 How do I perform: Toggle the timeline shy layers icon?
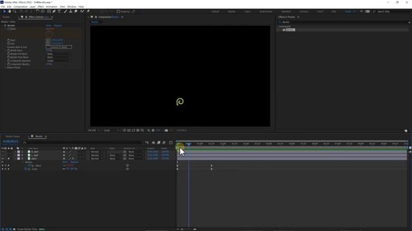(153, 142)
